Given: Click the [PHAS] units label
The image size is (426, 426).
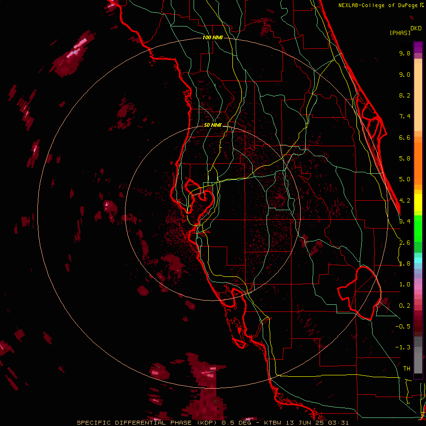Looking at the screenshot, I should point(400,33).
